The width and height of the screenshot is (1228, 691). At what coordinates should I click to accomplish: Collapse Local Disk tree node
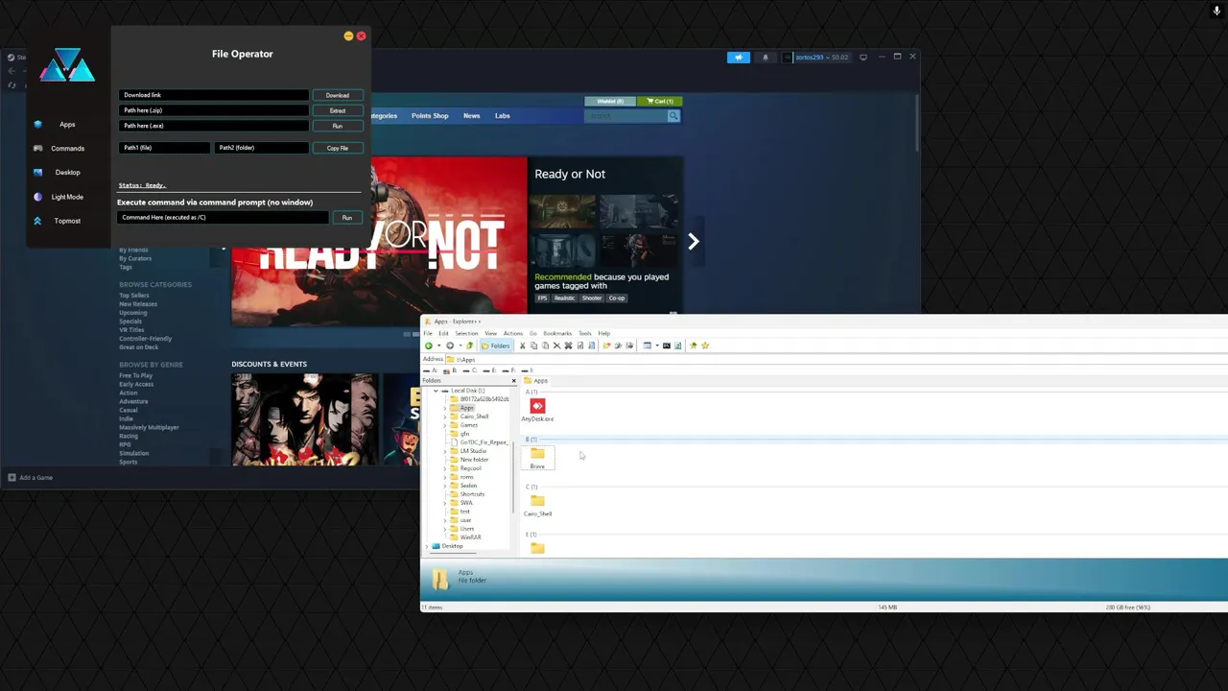click(436, 391)
